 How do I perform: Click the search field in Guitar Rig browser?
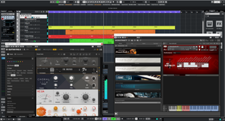point(19,58)
